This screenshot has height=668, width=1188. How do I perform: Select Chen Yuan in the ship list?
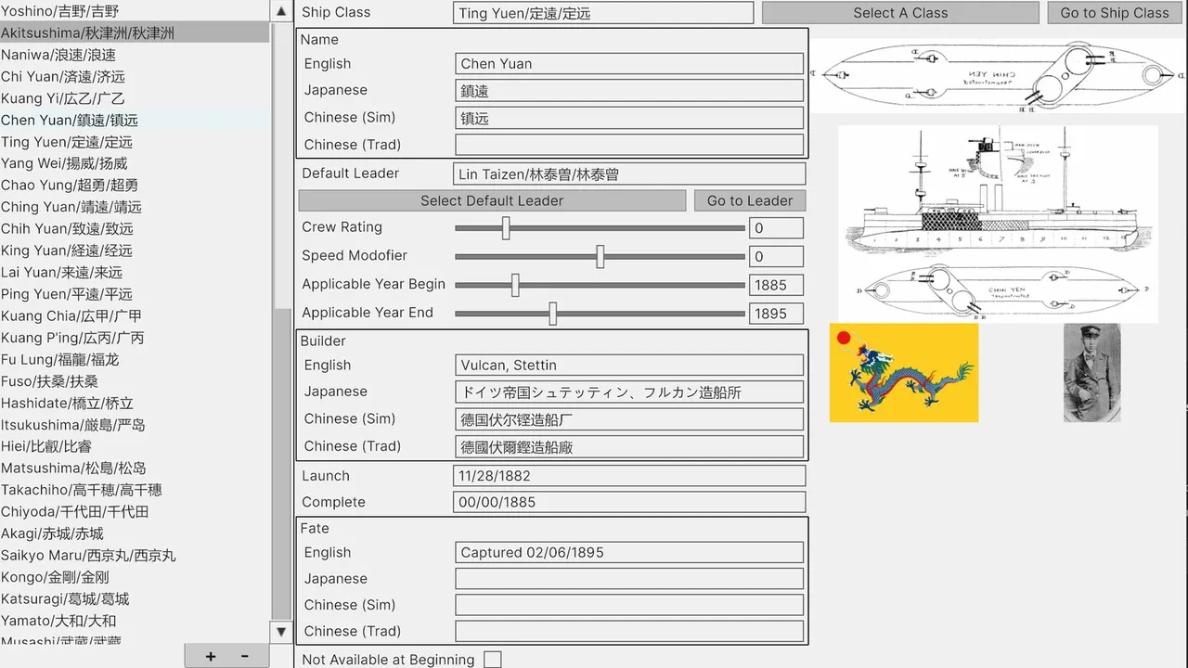click(x=135, y=120)
